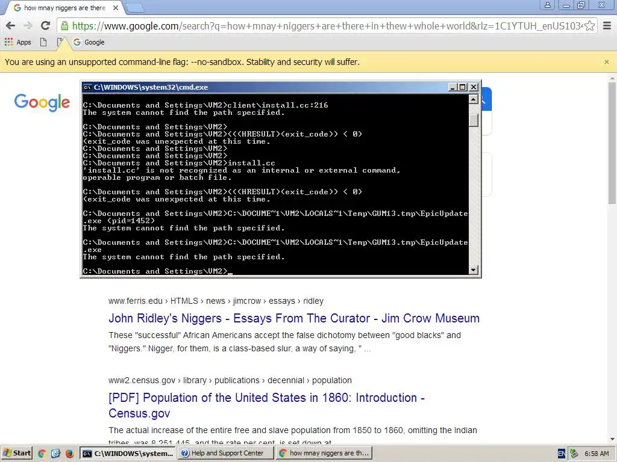
Task: Restore down the Chrome browser window
Action: 581,5
